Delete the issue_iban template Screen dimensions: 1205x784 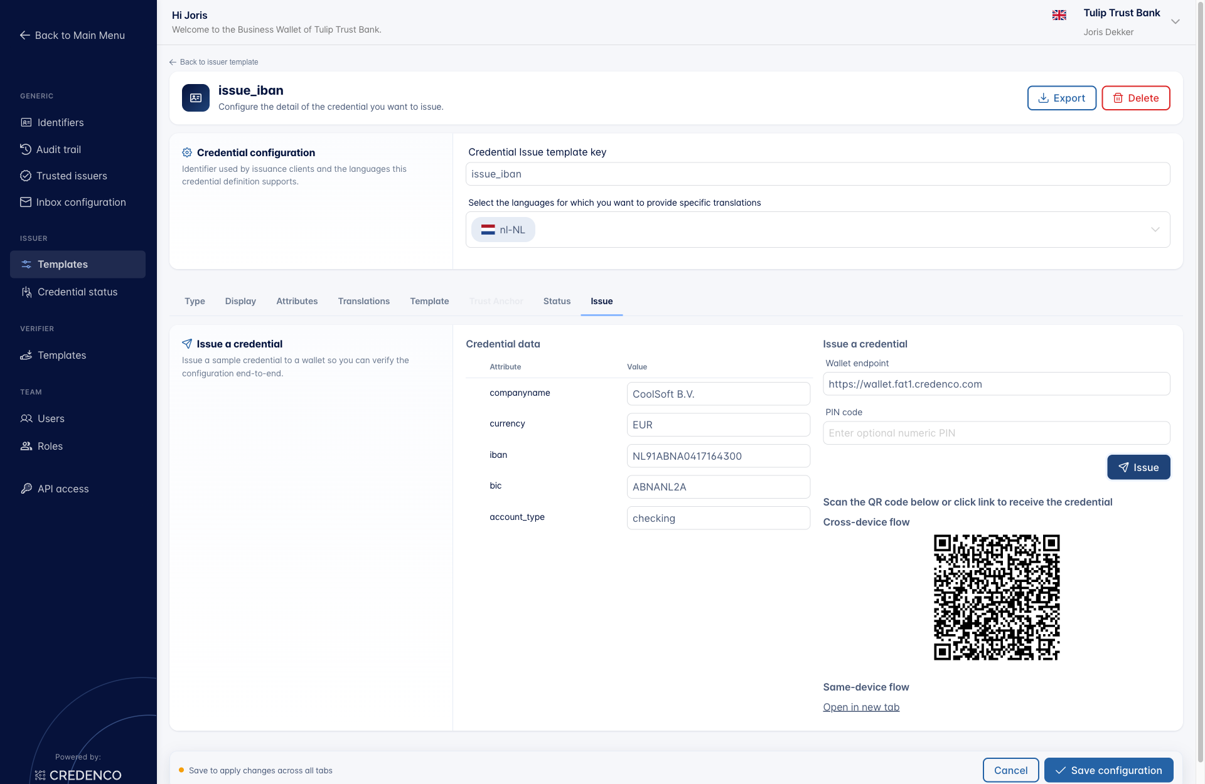[1136, 98]
